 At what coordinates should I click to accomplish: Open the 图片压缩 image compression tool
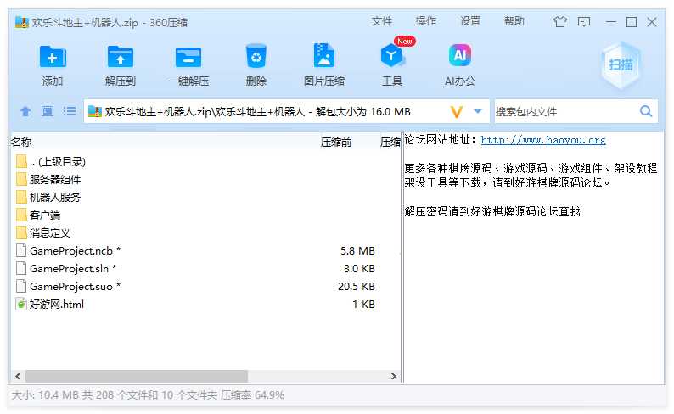(x=324, y=56)
